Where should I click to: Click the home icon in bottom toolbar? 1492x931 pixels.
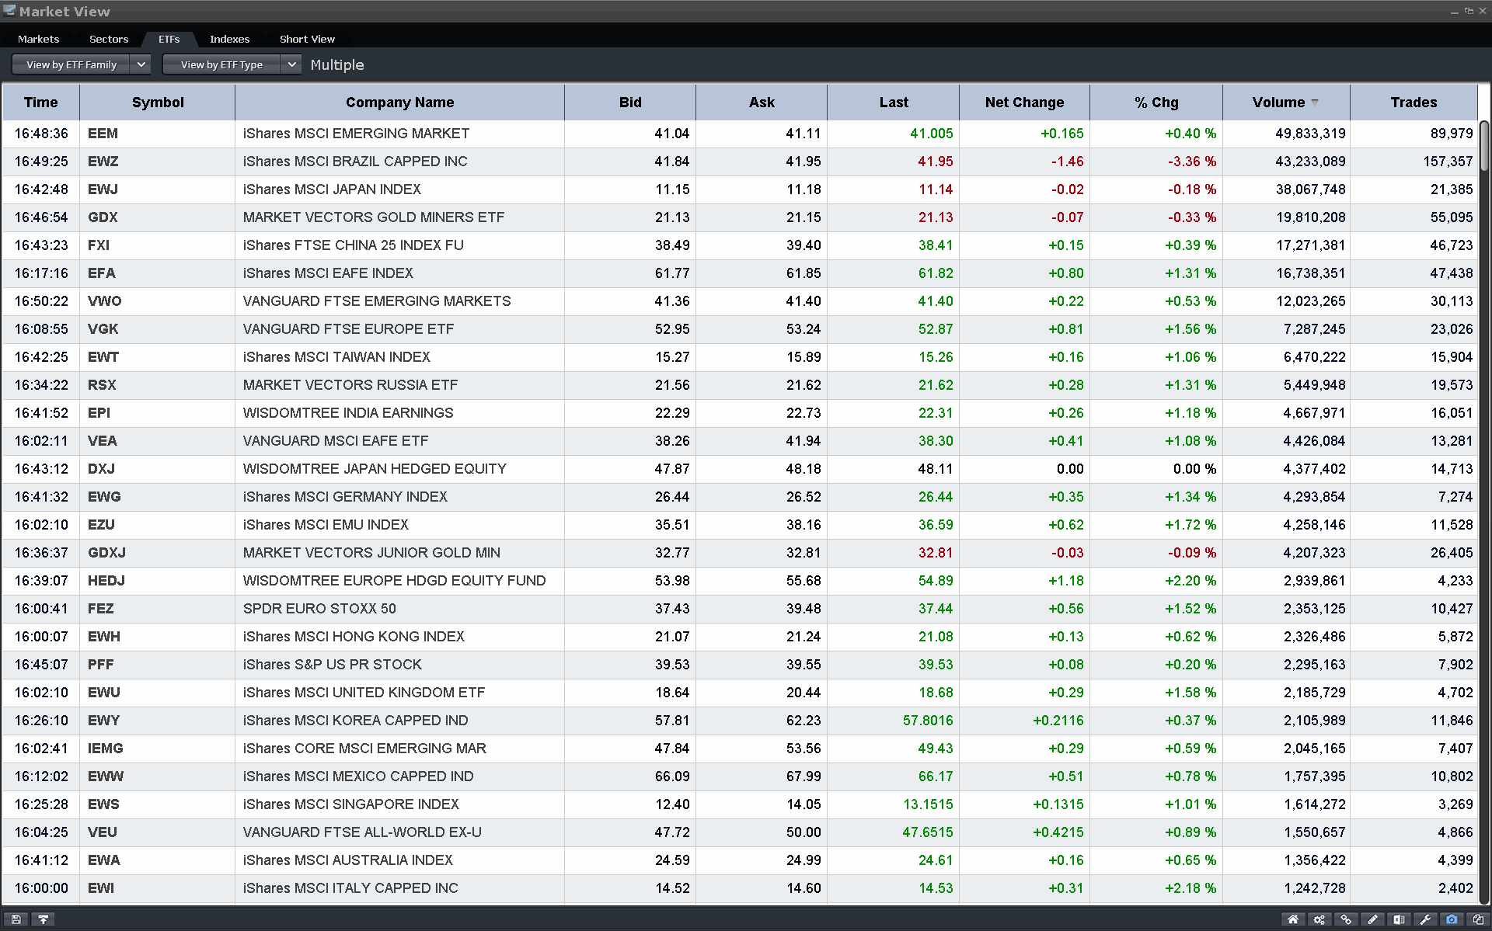(x=1293, y=919)
